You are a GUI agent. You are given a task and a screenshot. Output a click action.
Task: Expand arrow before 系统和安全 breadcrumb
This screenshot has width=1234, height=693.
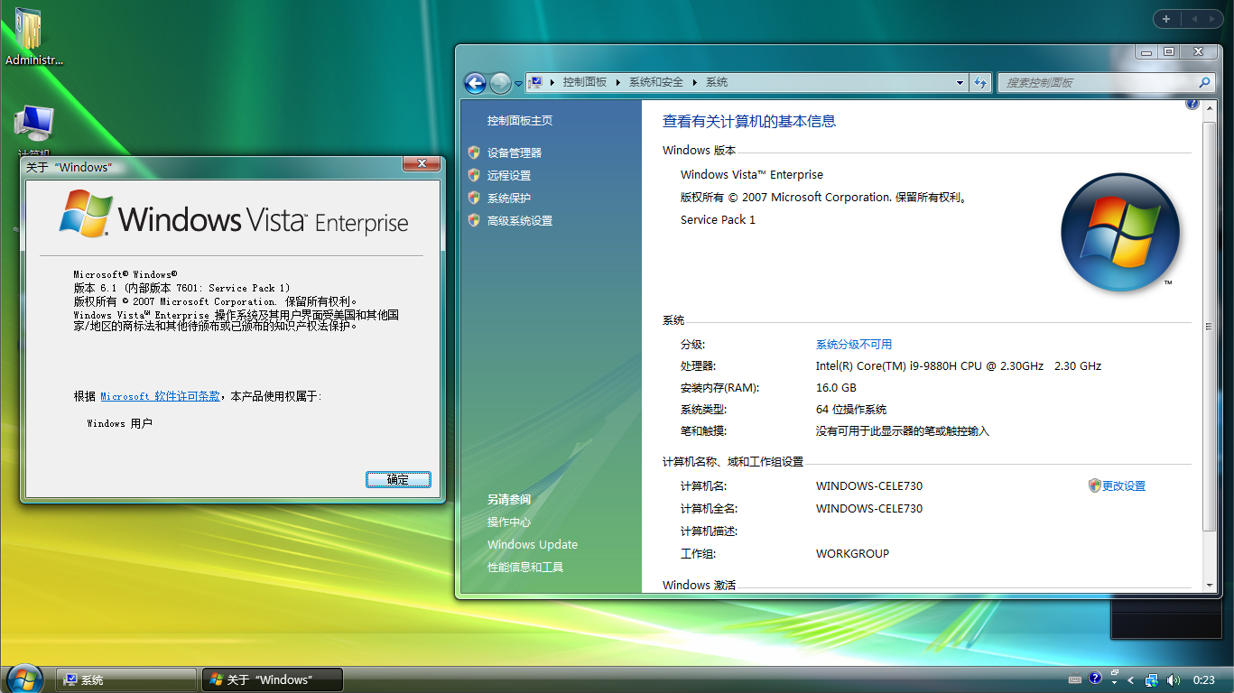click(x=619, y=82)
